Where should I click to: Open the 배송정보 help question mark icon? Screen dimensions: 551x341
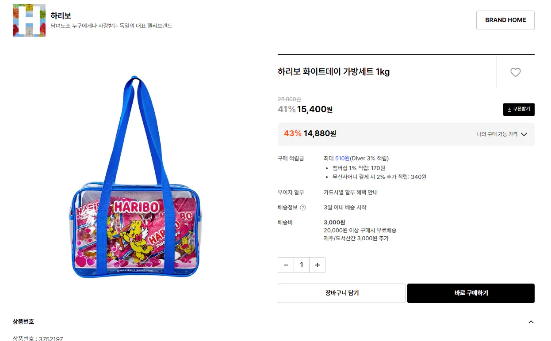point(304,207)
